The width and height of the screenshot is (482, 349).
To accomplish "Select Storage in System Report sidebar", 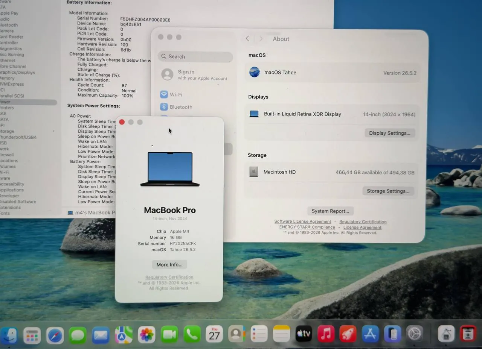I will pos(7,131).
